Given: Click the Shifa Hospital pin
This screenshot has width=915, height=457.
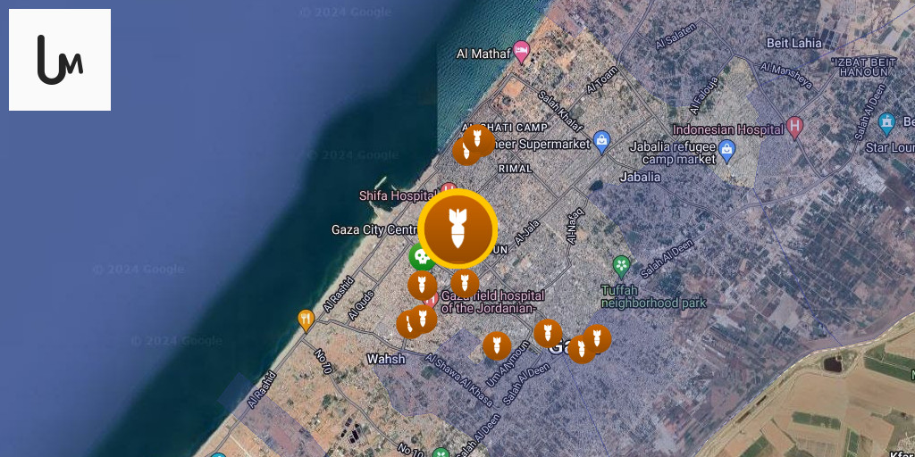Looking at the screenshot, I should 449,190.
